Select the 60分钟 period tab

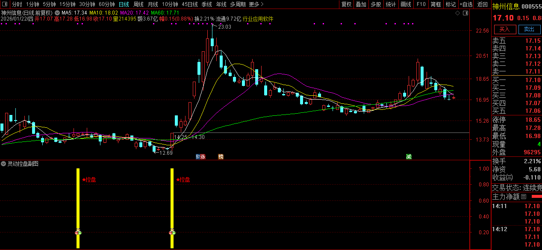point(106,4)
